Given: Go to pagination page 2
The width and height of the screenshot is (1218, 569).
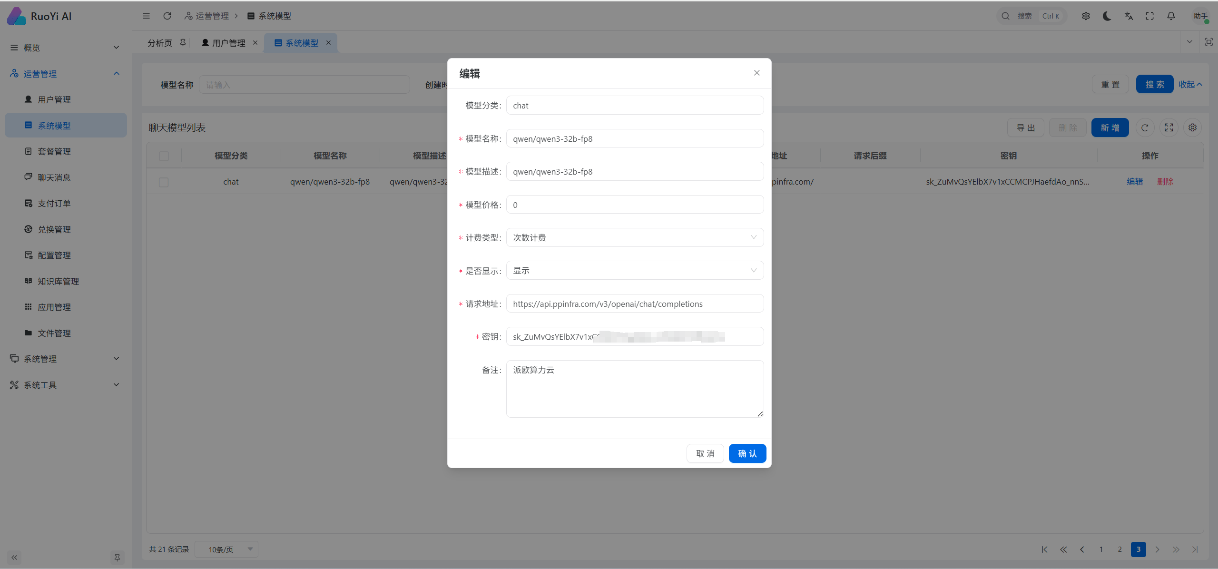Looking at the screenshot, I should [1120, 549].
